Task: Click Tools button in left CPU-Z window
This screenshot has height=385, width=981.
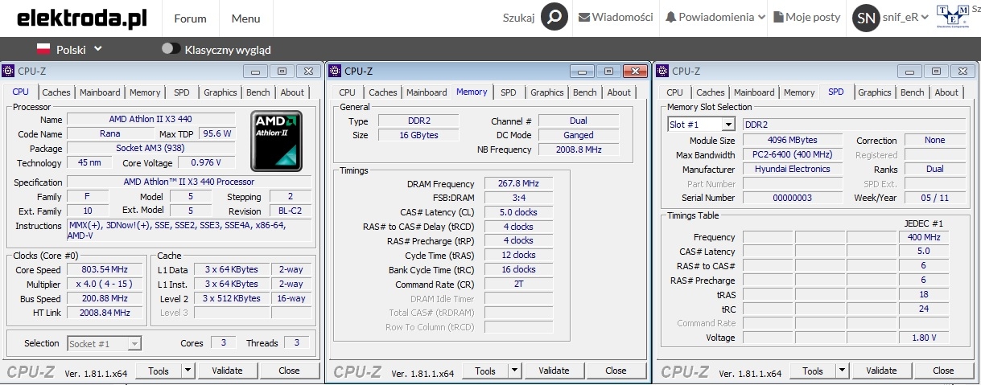Action: [159, 371]
